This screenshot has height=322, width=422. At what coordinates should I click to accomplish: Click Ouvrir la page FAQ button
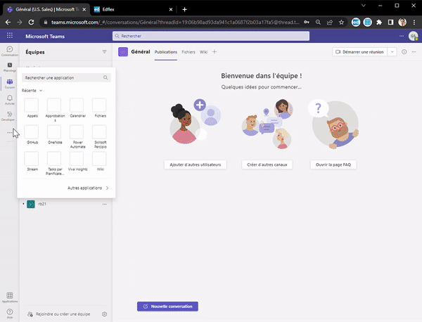[x=333, y=165]
